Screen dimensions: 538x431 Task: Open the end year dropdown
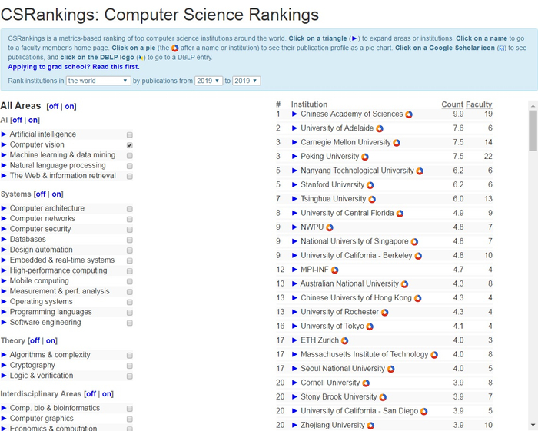pos(247,81)
